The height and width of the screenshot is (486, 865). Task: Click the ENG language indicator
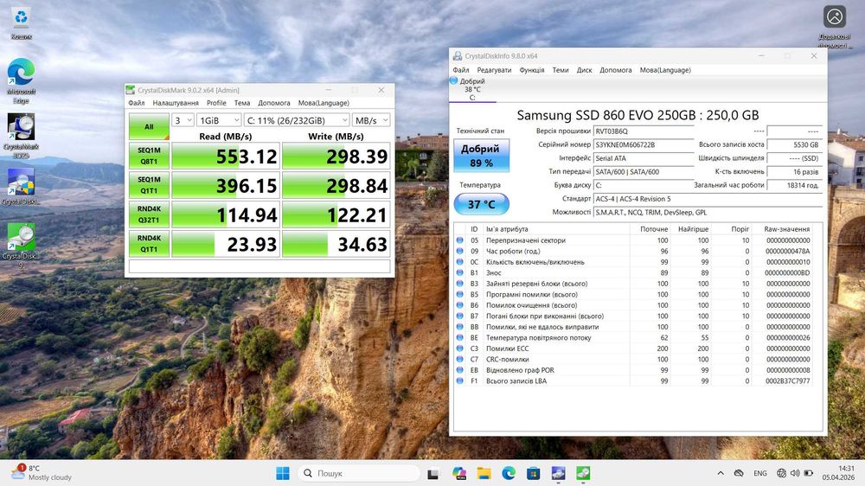(760, 473)
